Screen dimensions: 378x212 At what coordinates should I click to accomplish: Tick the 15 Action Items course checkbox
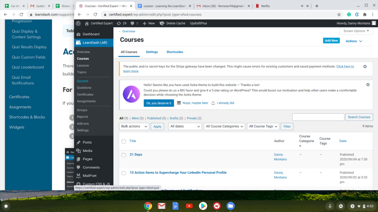tap(124, 173)
